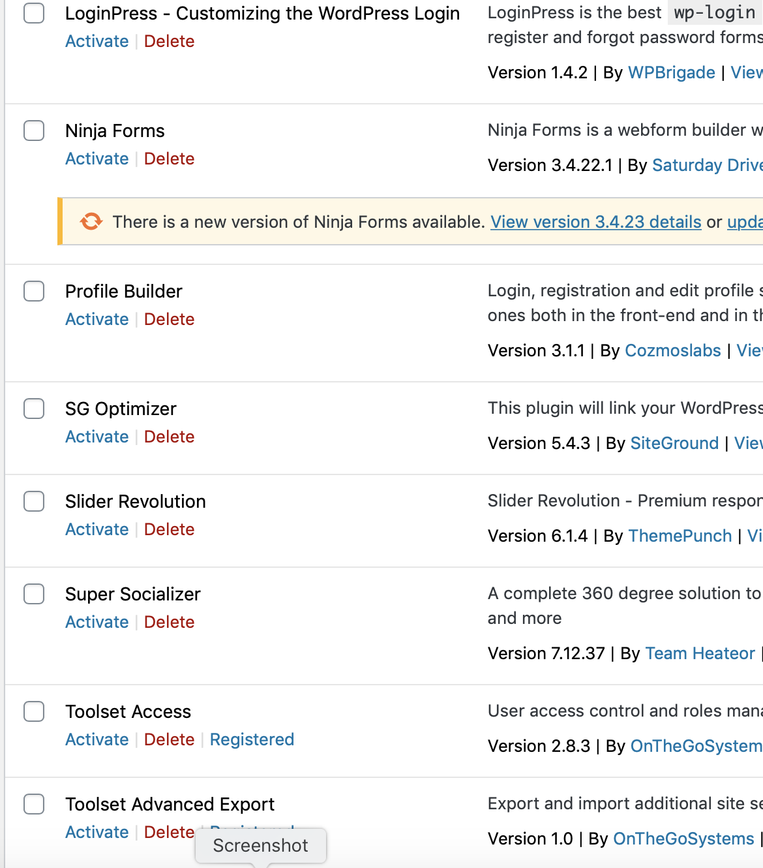
Task: Delete Ninja Forms plugin
Action: pyautogui.click(x=170, y=159)
